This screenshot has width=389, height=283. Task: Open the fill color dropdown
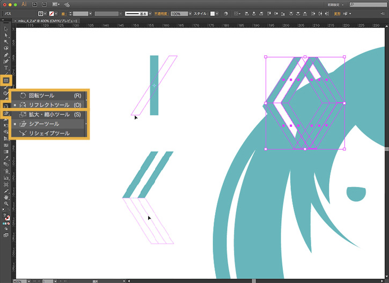tap(45, 13)
